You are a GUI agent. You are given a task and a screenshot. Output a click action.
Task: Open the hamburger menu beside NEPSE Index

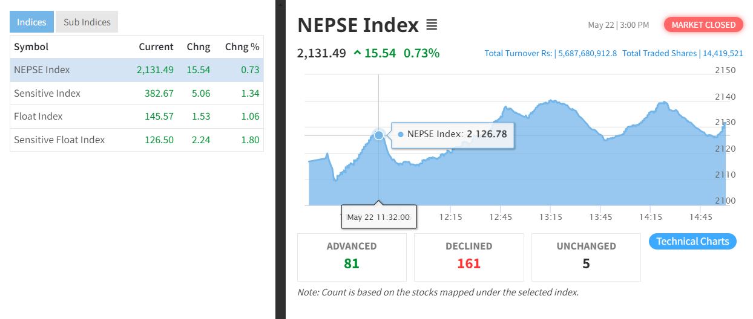point(432,25)
